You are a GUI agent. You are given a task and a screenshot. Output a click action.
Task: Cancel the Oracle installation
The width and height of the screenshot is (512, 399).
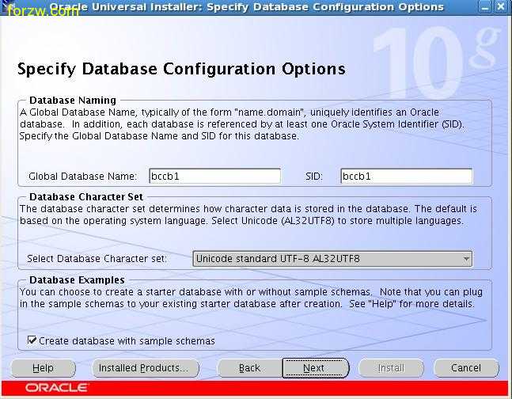click(x=465, y=368)
